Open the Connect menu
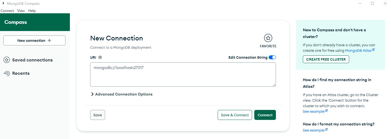This screenshot has width=391, height=139. pos(7,11)
